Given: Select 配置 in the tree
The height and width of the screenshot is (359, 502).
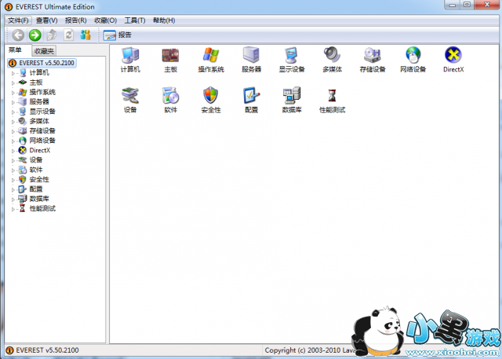Looking at the screenshot, I should click(36, 189).
